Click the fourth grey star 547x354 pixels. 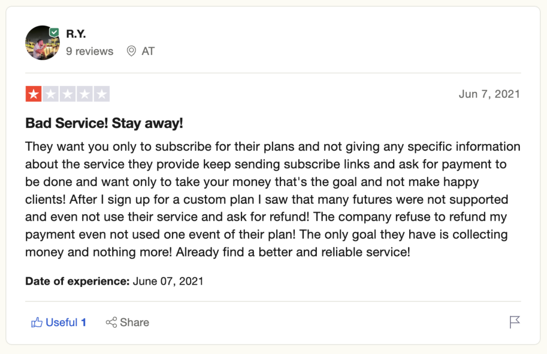(x=84, y=94)
